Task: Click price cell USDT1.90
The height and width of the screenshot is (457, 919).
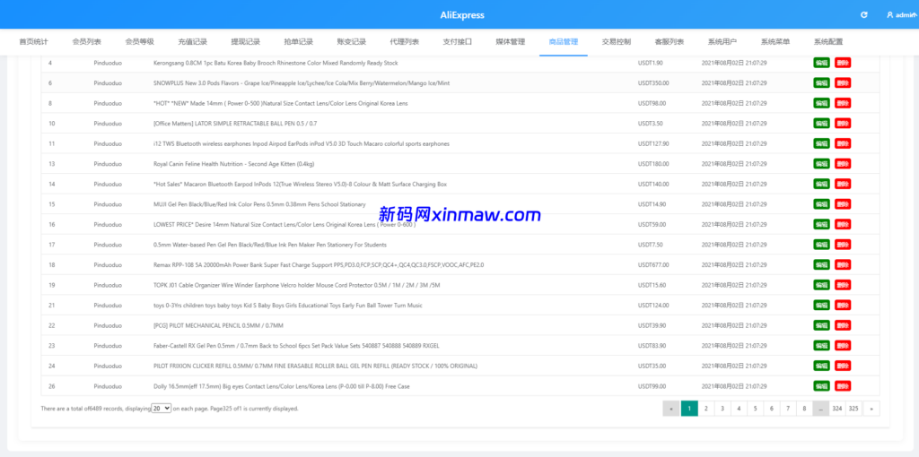Action: pyautogui.click(x=651, y=63)
